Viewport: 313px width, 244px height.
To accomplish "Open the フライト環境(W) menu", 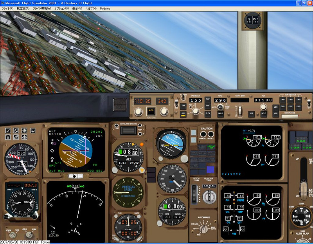I will point(42,9).
